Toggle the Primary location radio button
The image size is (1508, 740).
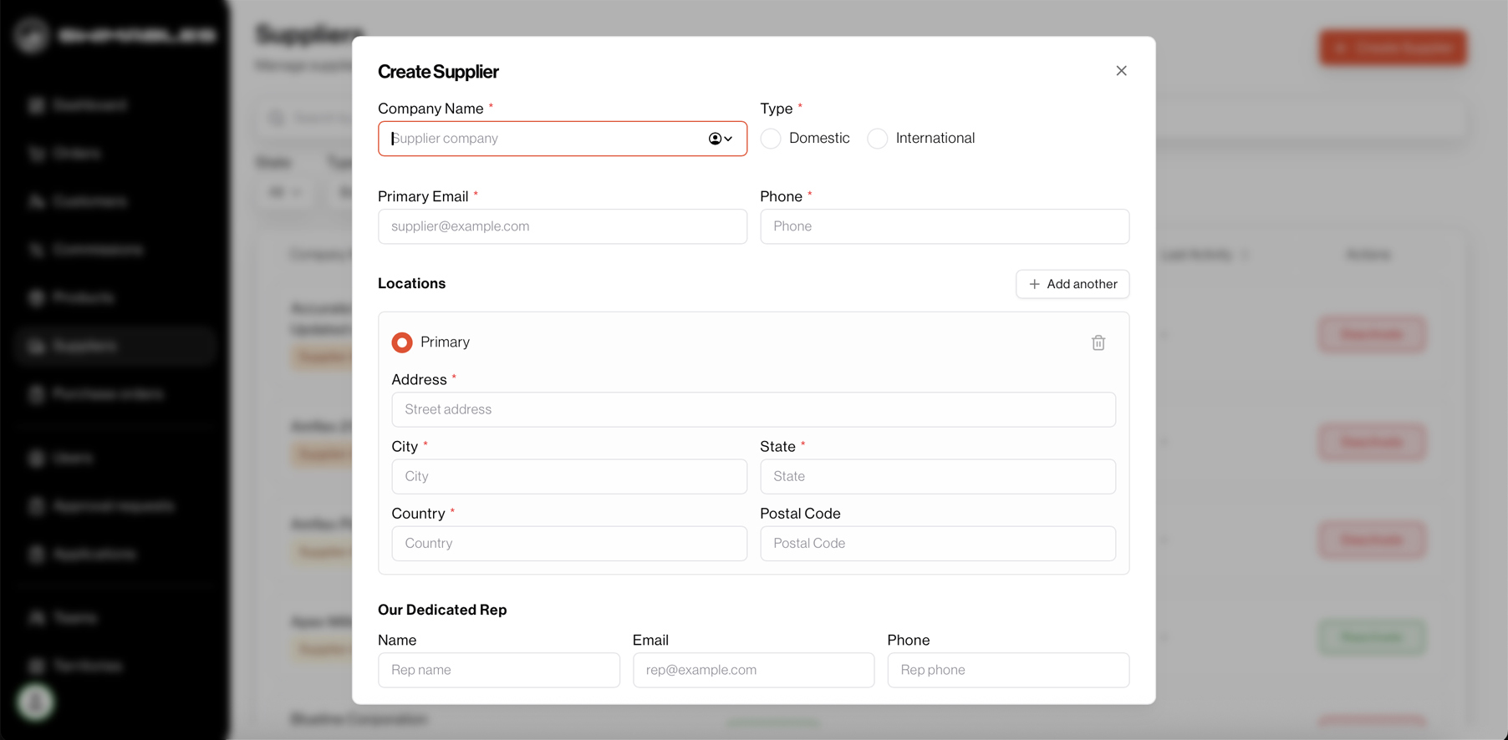click(x=402, y=342)
